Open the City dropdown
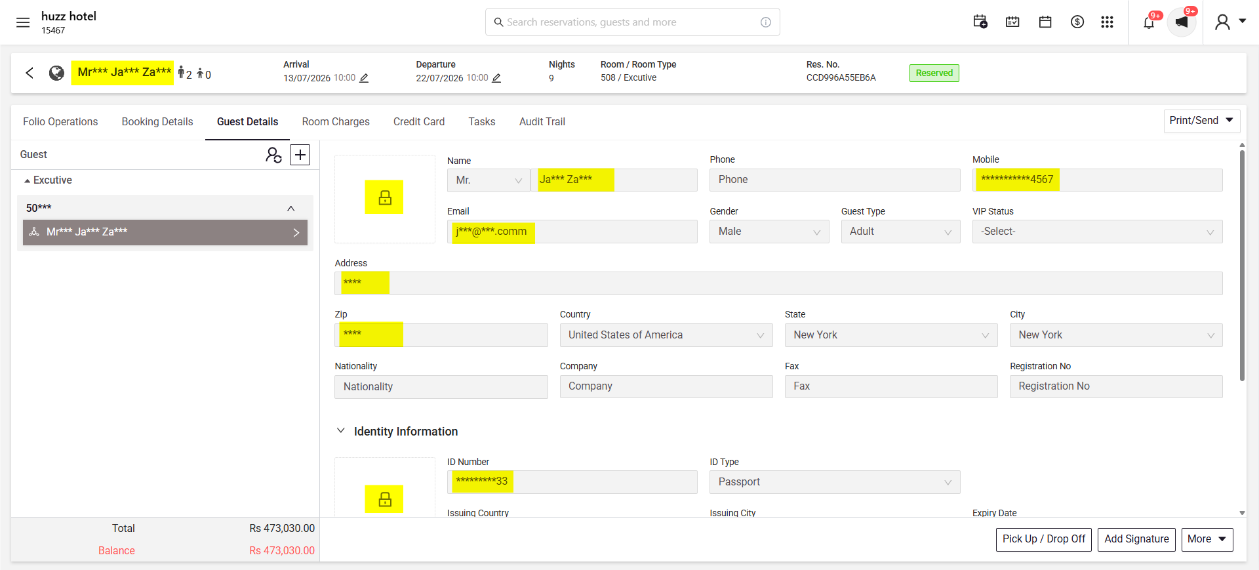The width and height of the screenshot is (1259, 570). (1116, 335)
